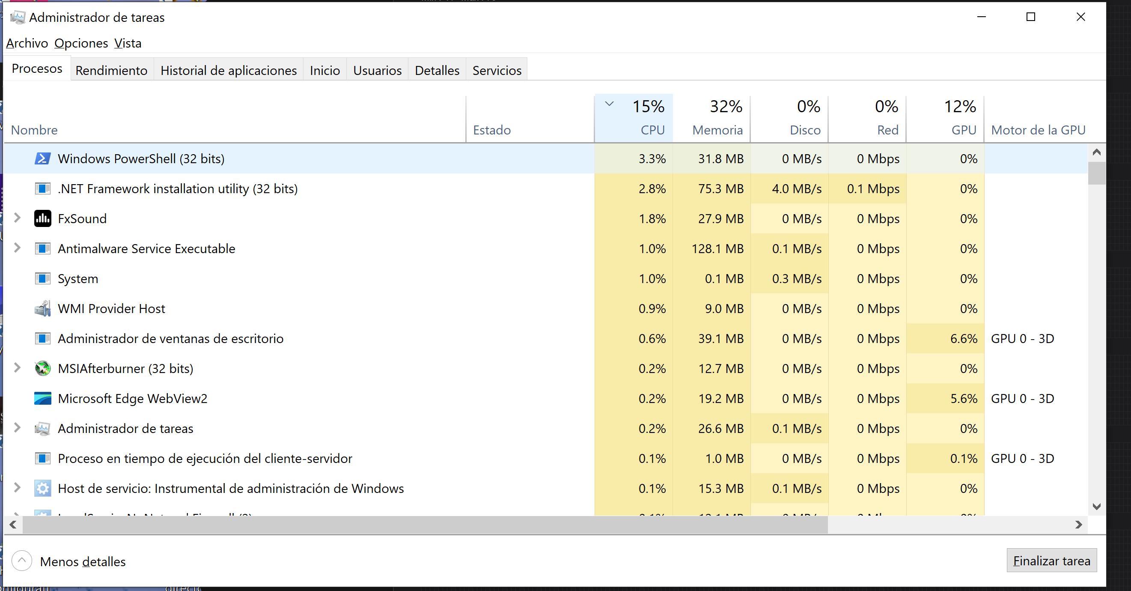Sort processes by the Memoria column
This screenshot has width=1131, height=591.
click(711, 118)
